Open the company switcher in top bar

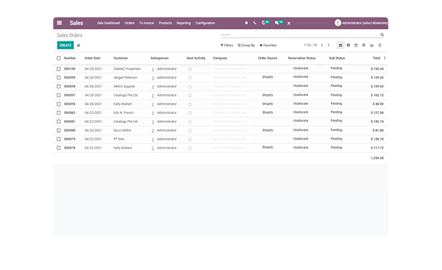click(312, 22)
